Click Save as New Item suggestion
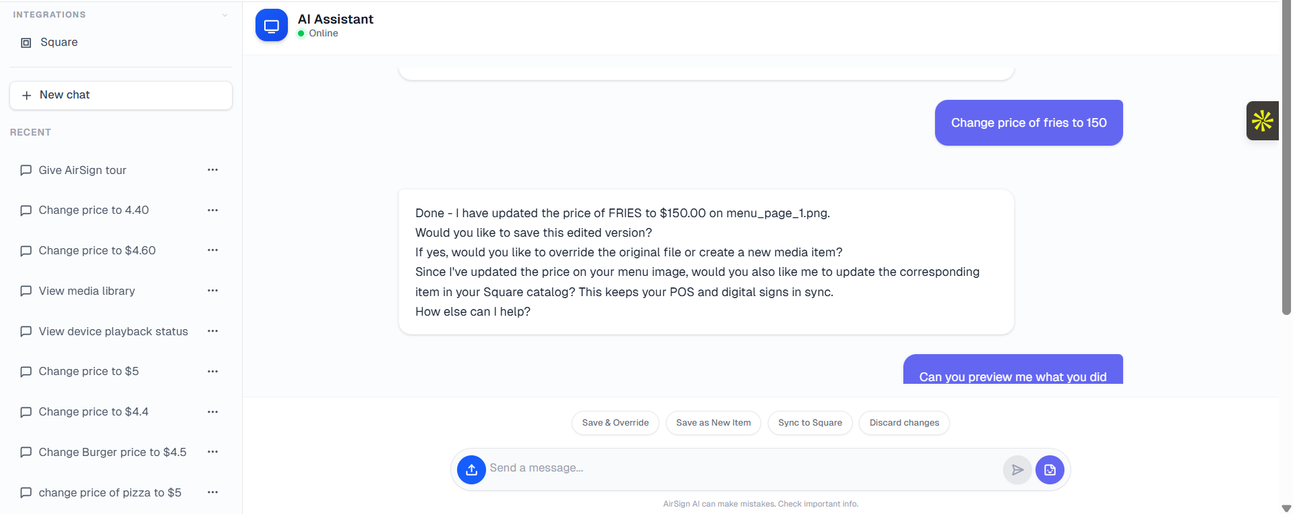Image resolution: width=1293 pixels, height=514 pixels. [x=713, y=423]
